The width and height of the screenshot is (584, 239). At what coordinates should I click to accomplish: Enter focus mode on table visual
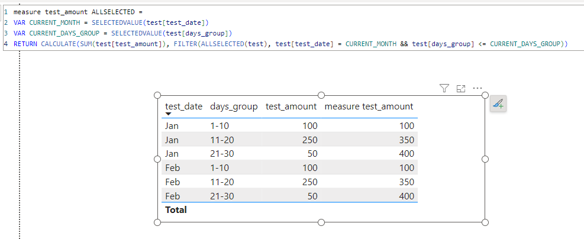point(461,89)
